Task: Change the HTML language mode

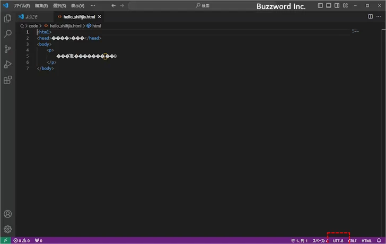Action: point(366,241)
